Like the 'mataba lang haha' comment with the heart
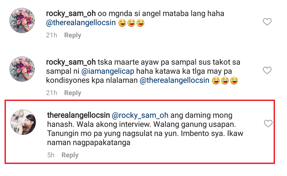Image resolution: width=287 pixels, height=176 pixels. click(267, 22)
